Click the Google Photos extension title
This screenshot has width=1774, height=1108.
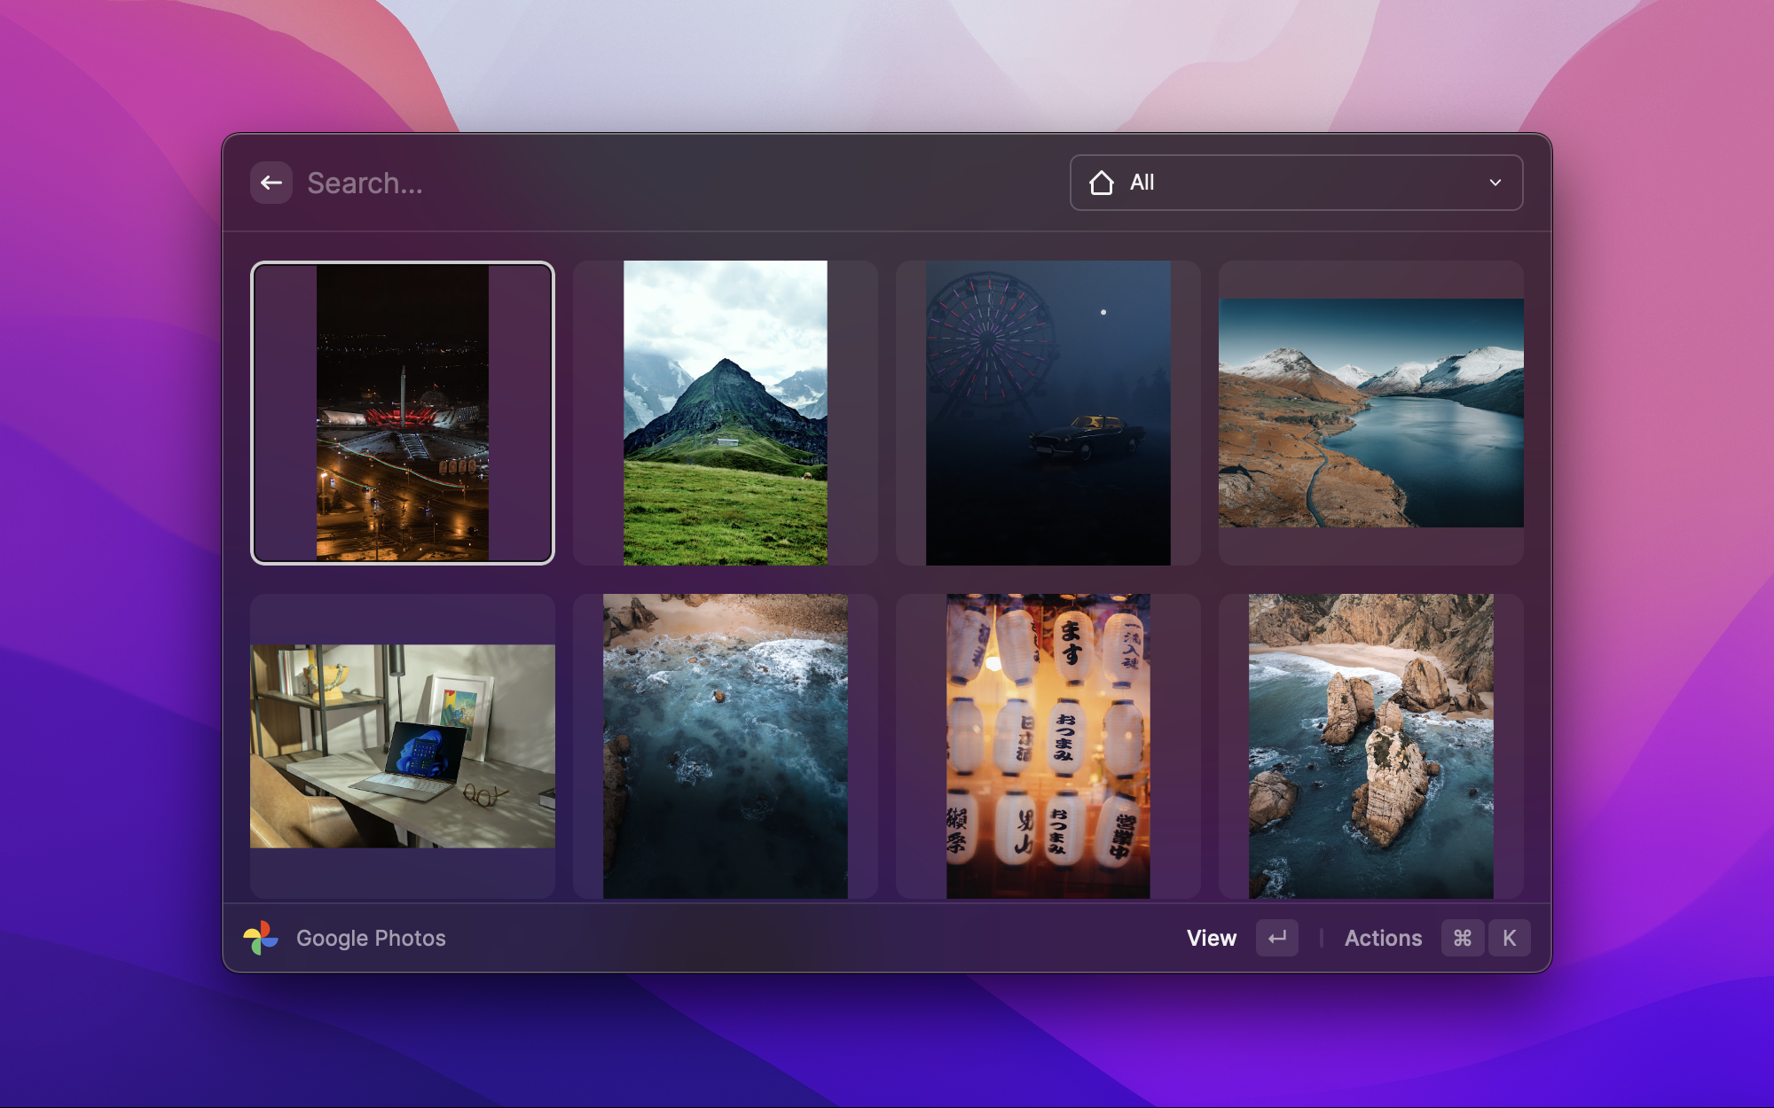pyautogui.click(x=371, y=938)
